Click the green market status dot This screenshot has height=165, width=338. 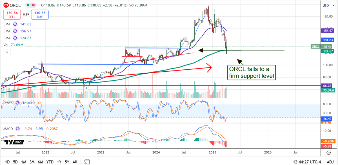27,5
